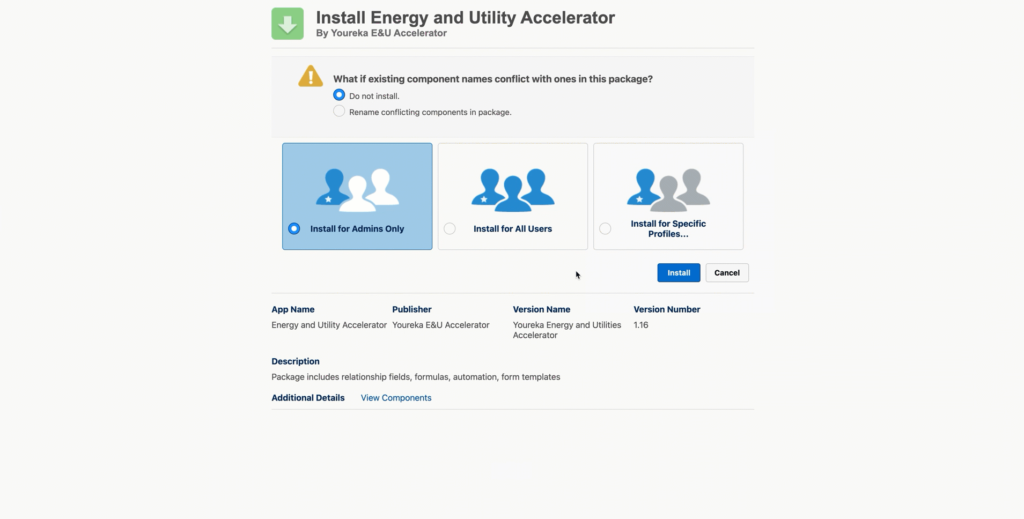Select Install for Admins Only radio
The width and height of the screenshot is (1024, 519).
pyautogui.click(x=294, y=228)
